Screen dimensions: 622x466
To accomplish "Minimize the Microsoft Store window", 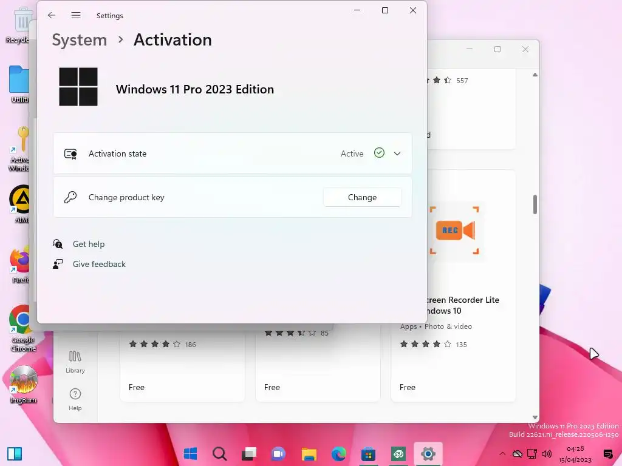I will pyautogui.click(x=470, y=49).
